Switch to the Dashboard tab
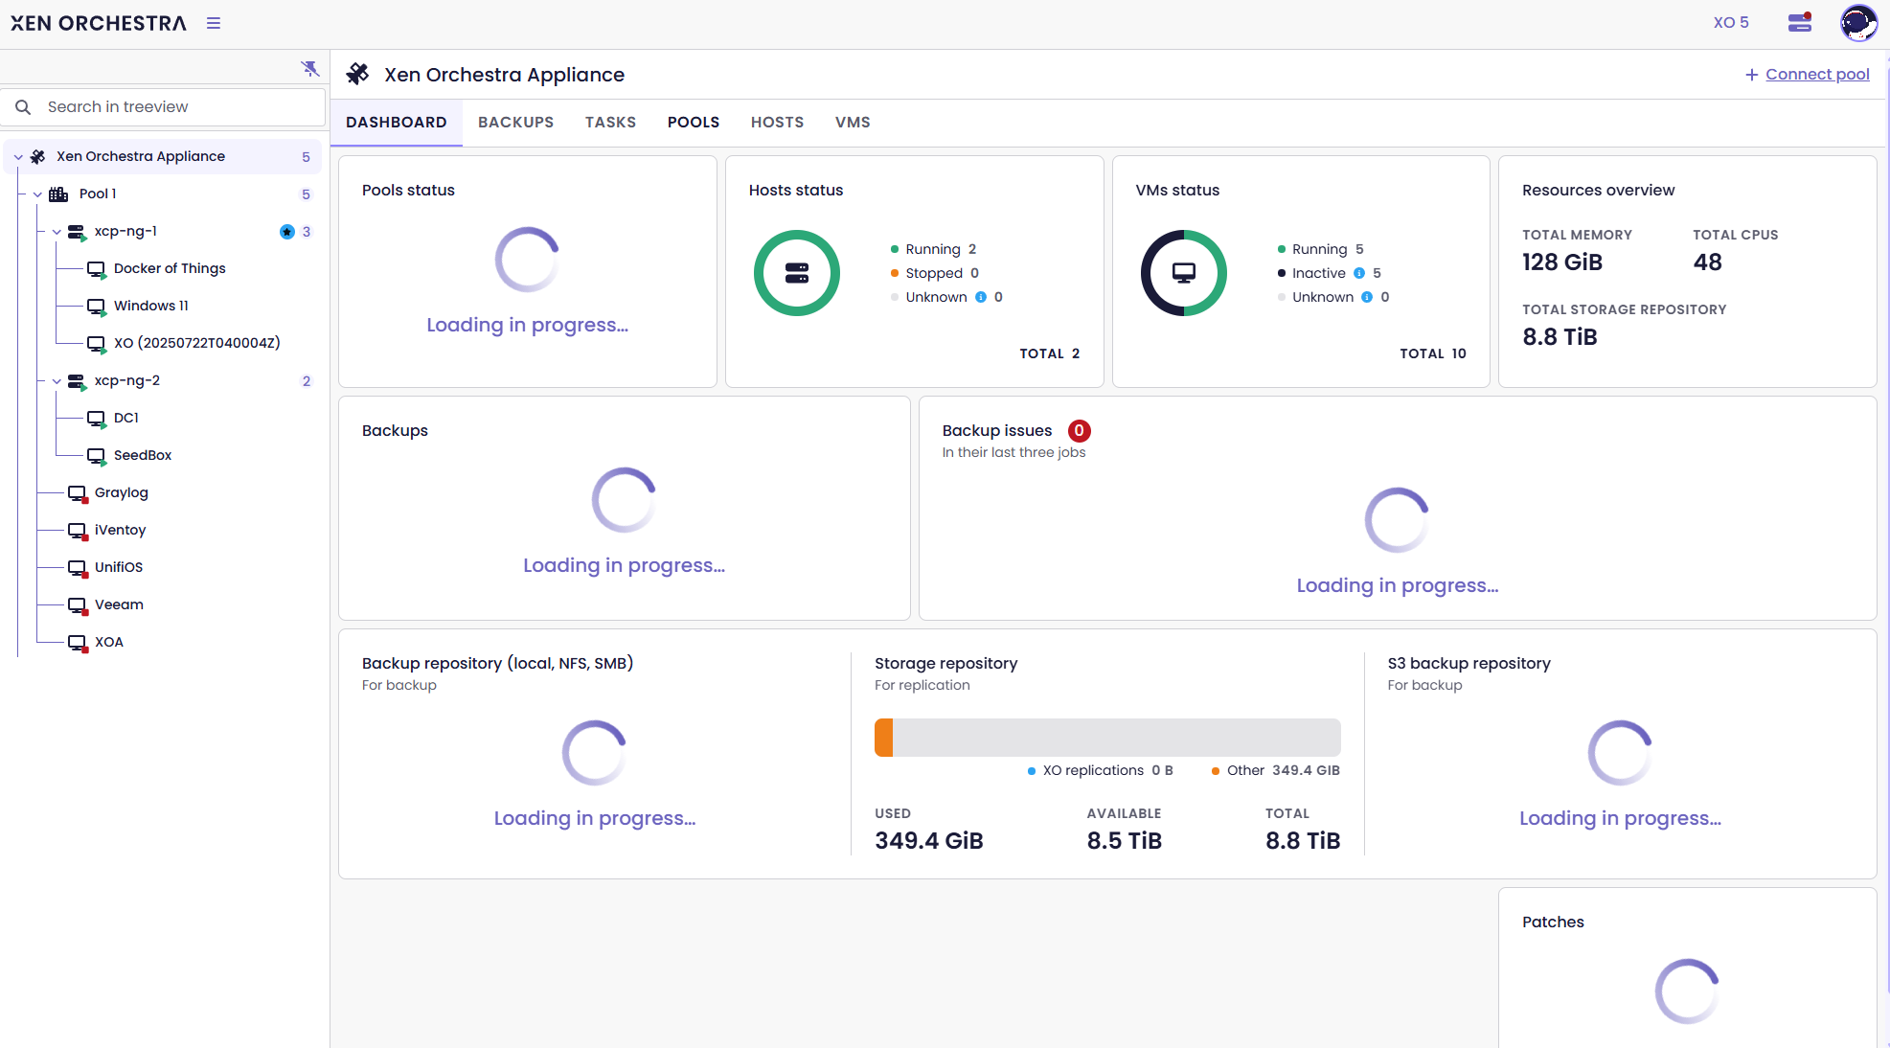The height and width of the screenshot is (1048, 1890). coord(397,123)
